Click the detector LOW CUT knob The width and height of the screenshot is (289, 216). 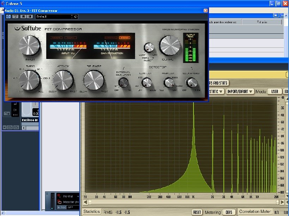(147, 83)
